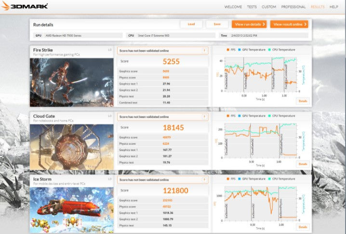
Task: Click orange FPS color swatch in Fire Strike legend
Action: tap(228, 50)
